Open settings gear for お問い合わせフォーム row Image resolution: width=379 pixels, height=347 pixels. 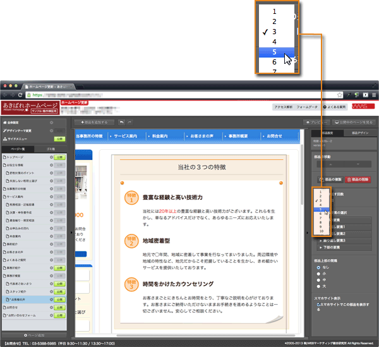[51, 315]
